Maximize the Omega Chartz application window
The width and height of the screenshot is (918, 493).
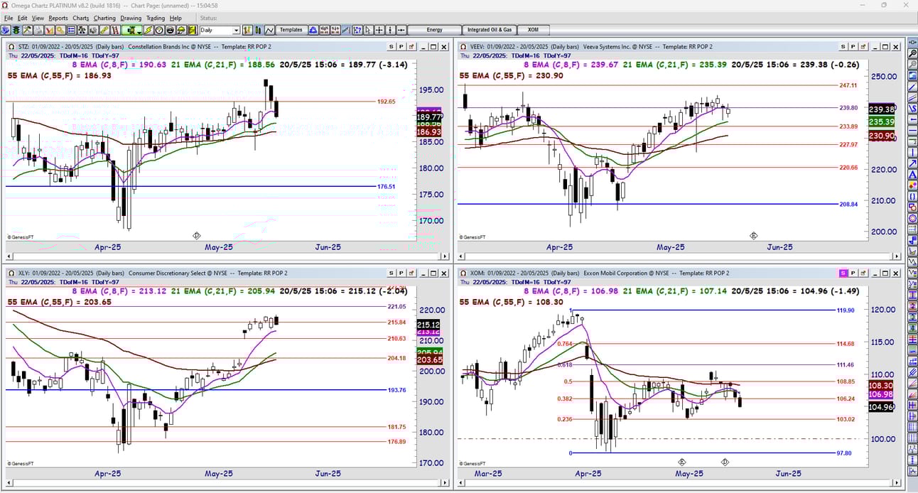(x=884, y=5)
